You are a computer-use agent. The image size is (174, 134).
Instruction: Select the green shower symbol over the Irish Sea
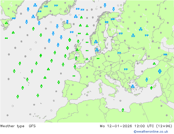(x=76, y=58)
